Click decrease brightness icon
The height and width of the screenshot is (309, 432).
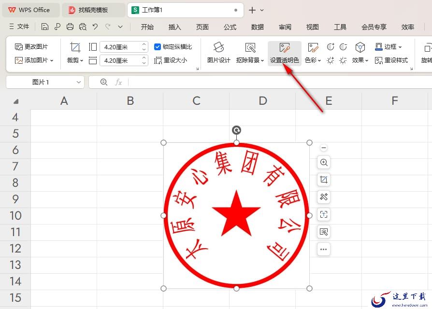point(343,60)
